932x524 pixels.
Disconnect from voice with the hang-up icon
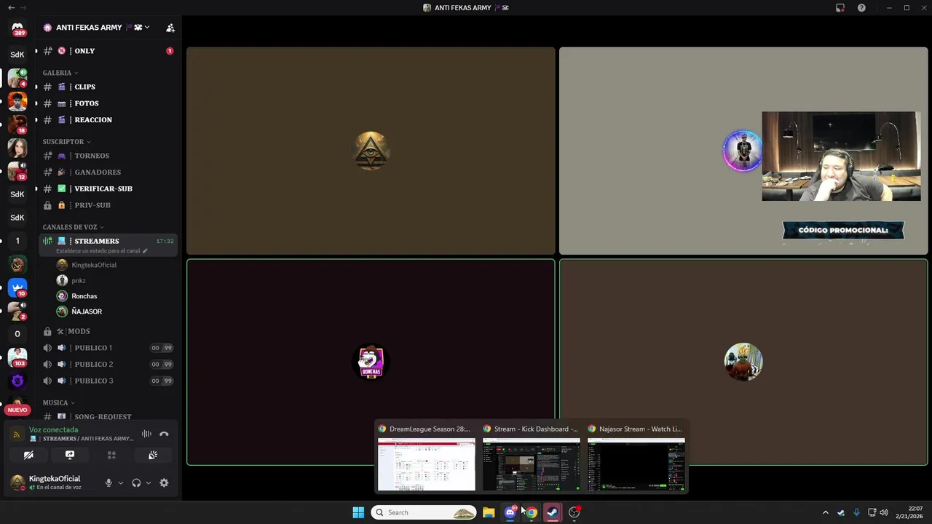click(164, 434)
